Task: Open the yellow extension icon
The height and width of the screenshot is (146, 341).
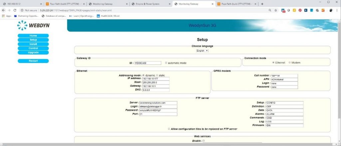Action: [294, 10]
